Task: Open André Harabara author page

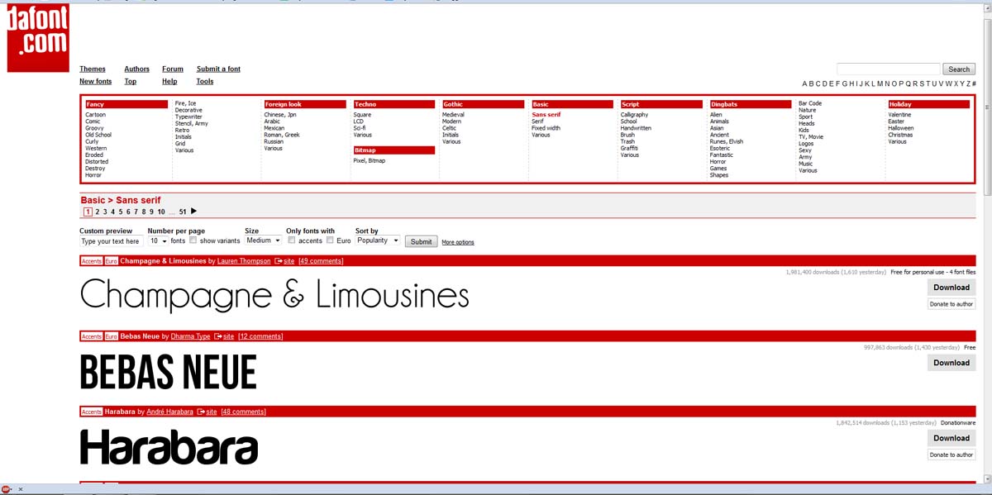Action: (169, 412)
